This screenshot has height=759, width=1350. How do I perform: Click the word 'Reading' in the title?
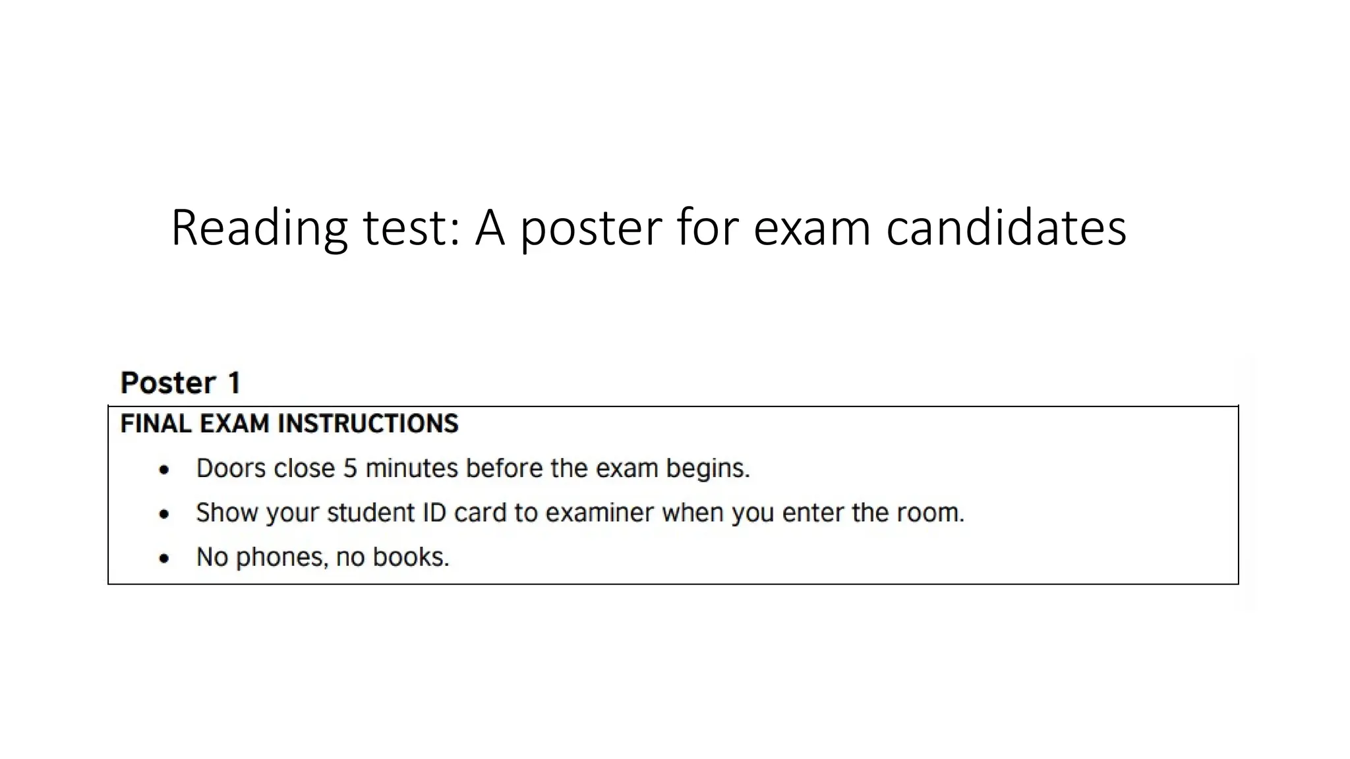click(x=259, y=228)
